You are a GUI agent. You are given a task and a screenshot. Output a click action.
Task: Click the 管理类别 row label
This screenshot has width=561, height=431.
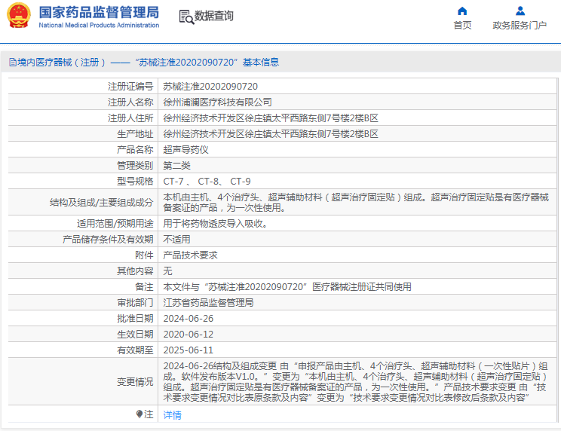pos(135,166)
